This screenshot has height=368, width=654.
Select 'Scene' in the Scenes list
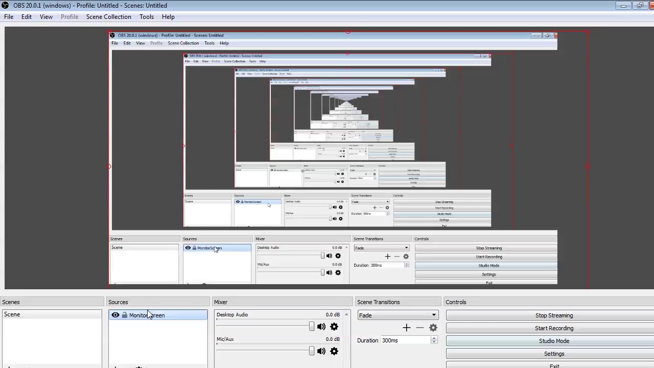pos(52,314)
